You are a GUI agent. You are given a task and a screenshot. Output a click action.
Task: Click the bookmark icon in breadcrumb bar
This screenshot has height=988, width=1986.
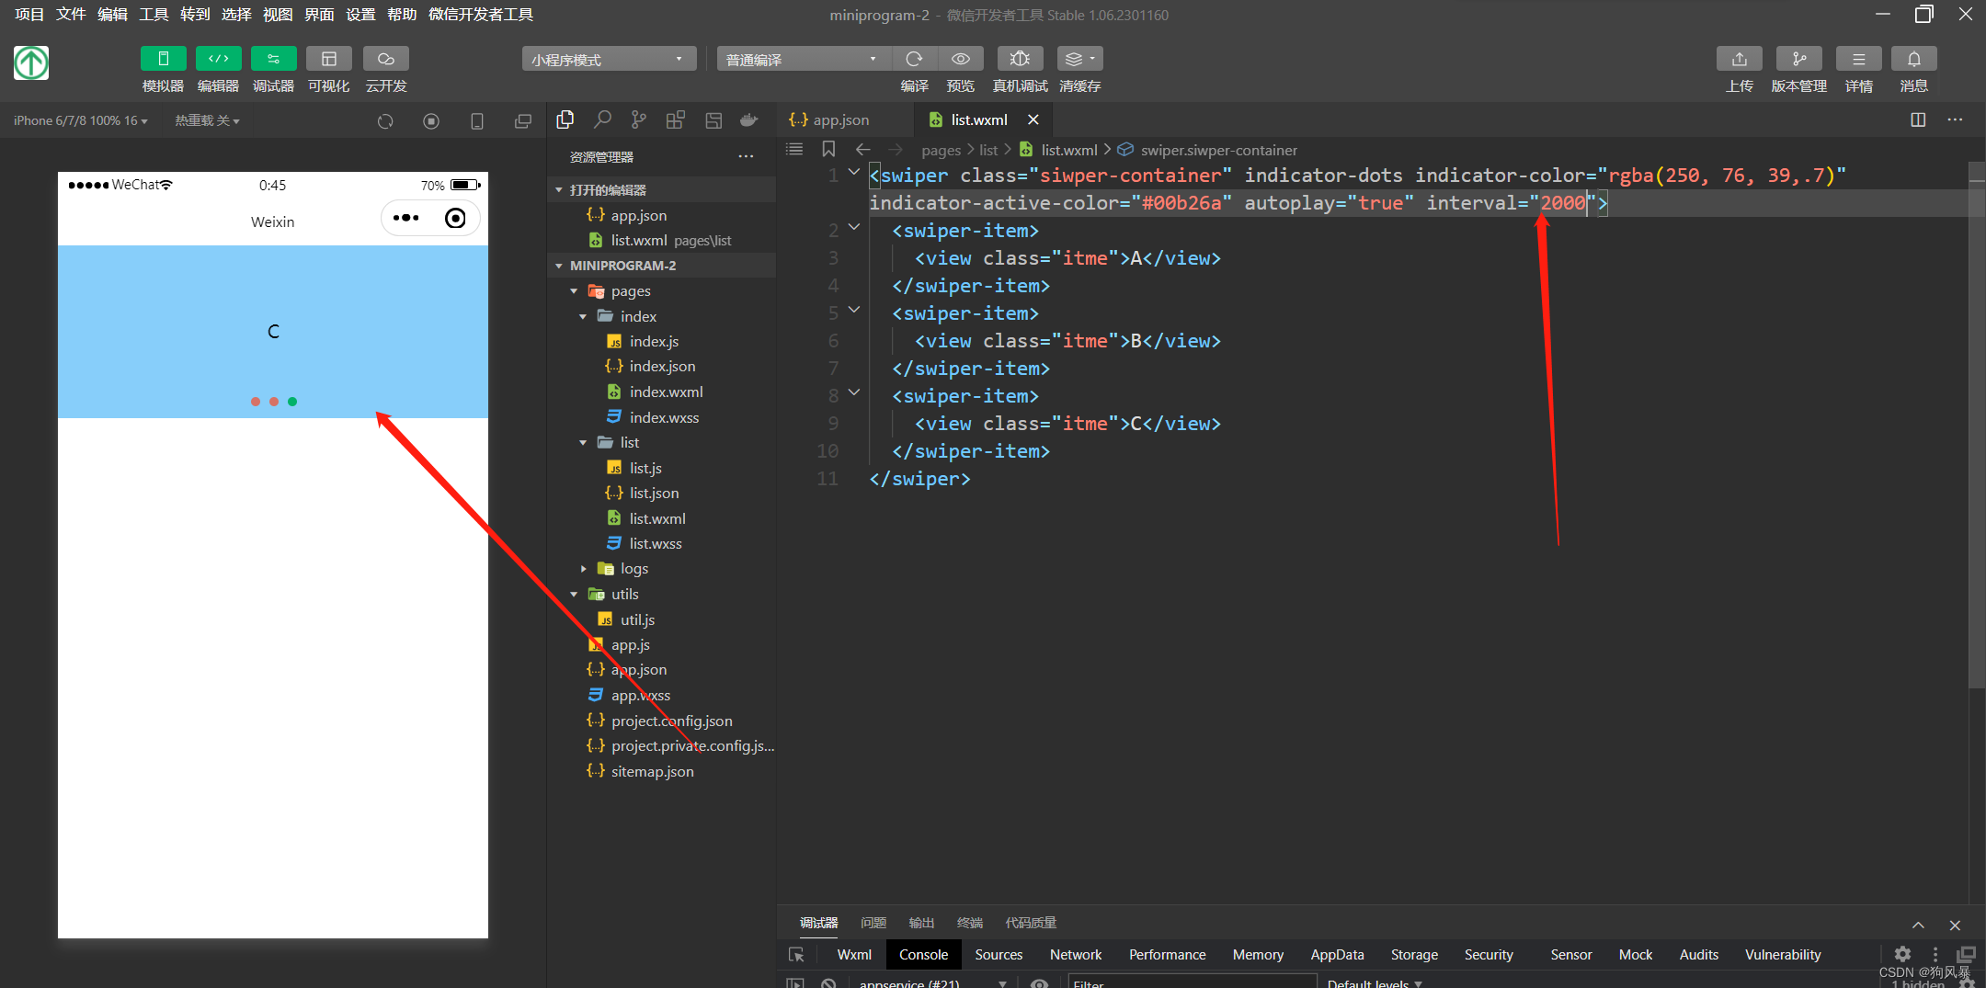coord(828,149)
